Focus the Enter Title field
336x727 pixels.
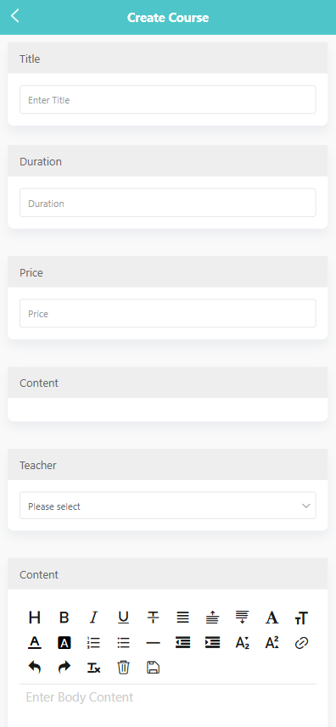tap(168, 100)
